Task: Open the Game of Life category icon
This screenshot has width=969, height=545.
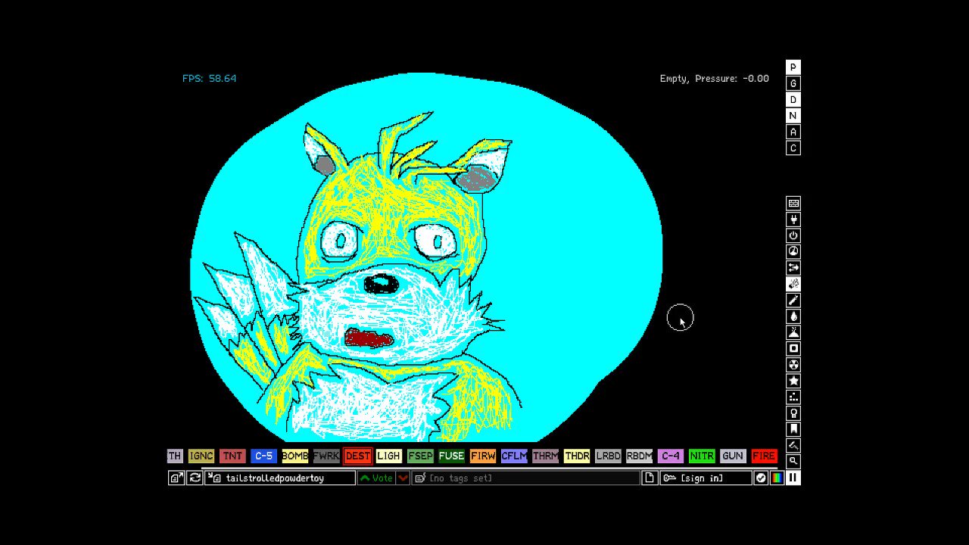Action: coord(793,397)
